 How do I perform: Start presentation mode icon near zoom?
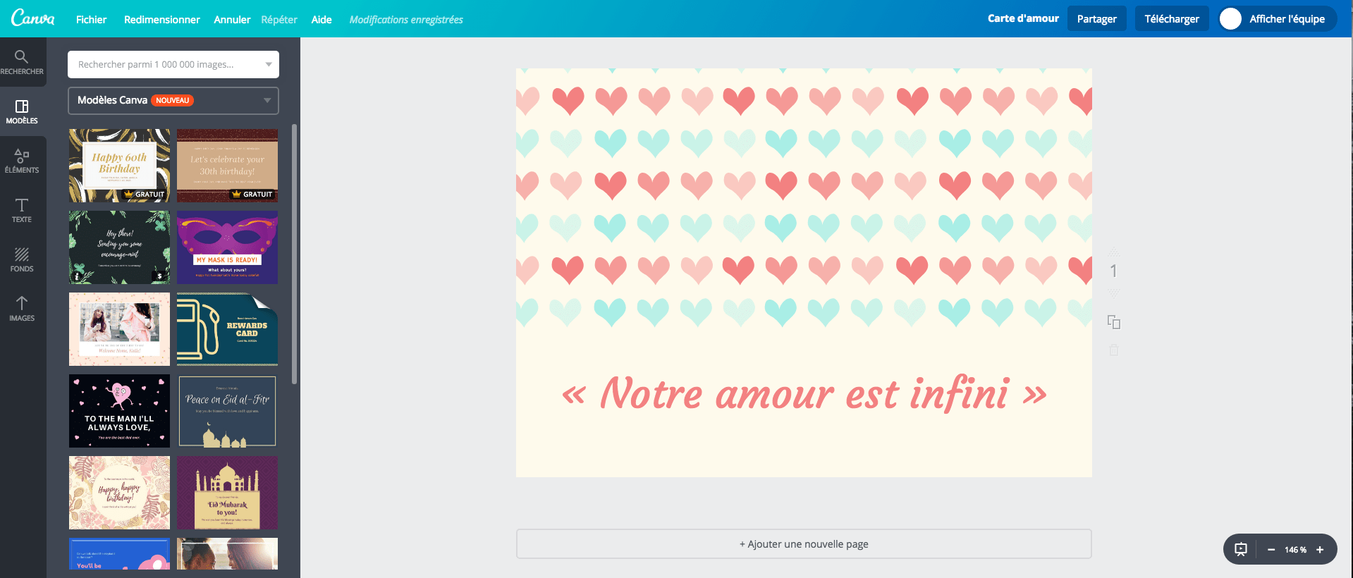1241,549
